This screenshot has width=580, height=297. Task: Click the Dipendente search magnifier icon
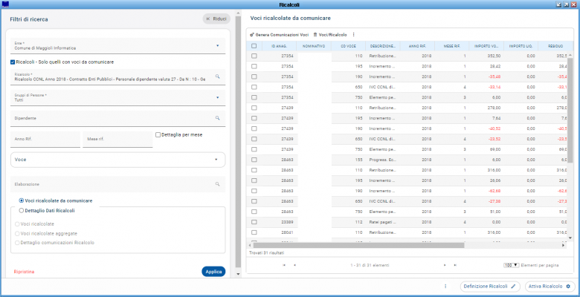[x=217, y=118]
